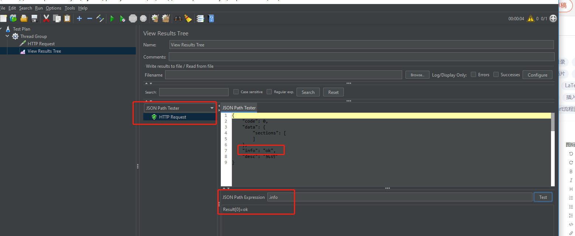Viewport: 575px width, 236px height.
Task: Click the Reset button
Action: (x=333, y=92)
